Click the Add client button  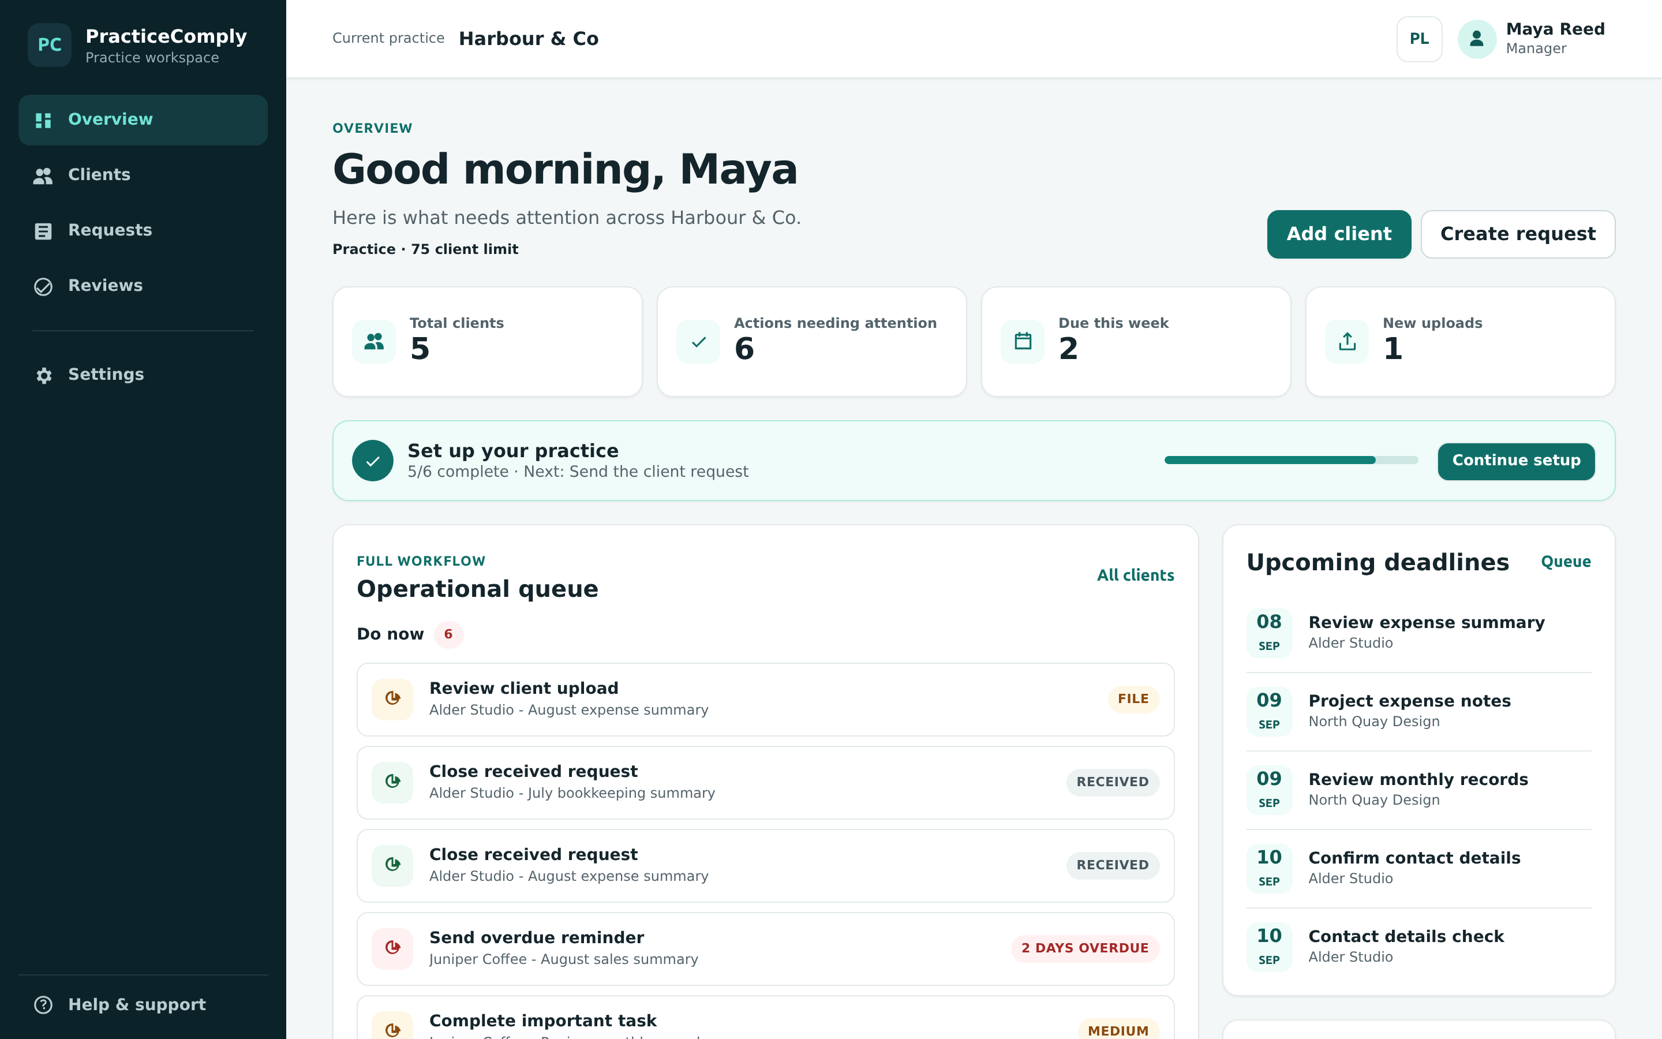click(x=1338, y=234)
